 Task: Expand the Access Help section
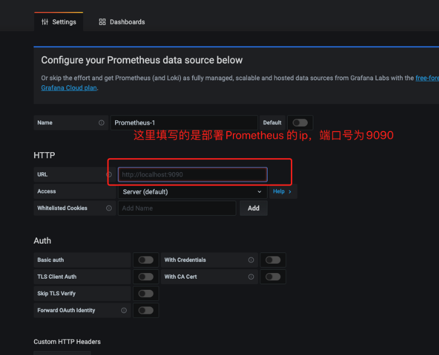click(x=283, y=192)
